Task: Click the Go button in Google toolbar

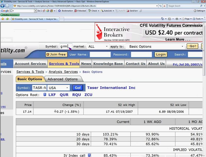Action: (39, 11)
